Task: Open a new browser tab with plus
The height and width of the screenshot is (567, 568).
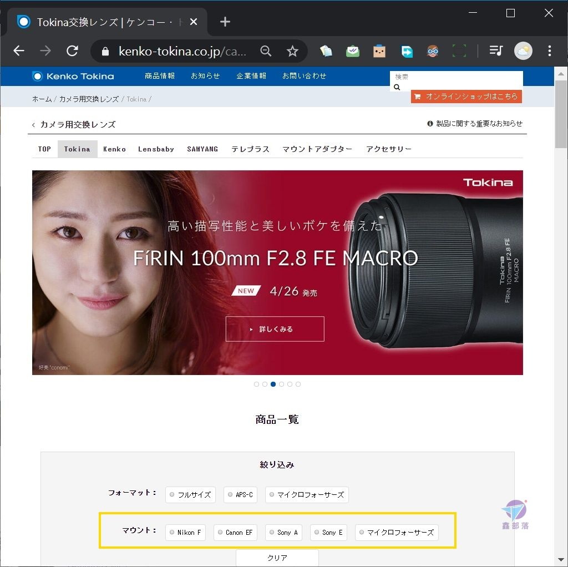Action: 225,22
